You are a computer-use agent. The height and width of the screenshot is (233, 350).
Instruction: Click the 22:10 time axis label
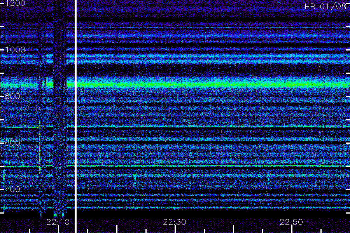point(58,222)
